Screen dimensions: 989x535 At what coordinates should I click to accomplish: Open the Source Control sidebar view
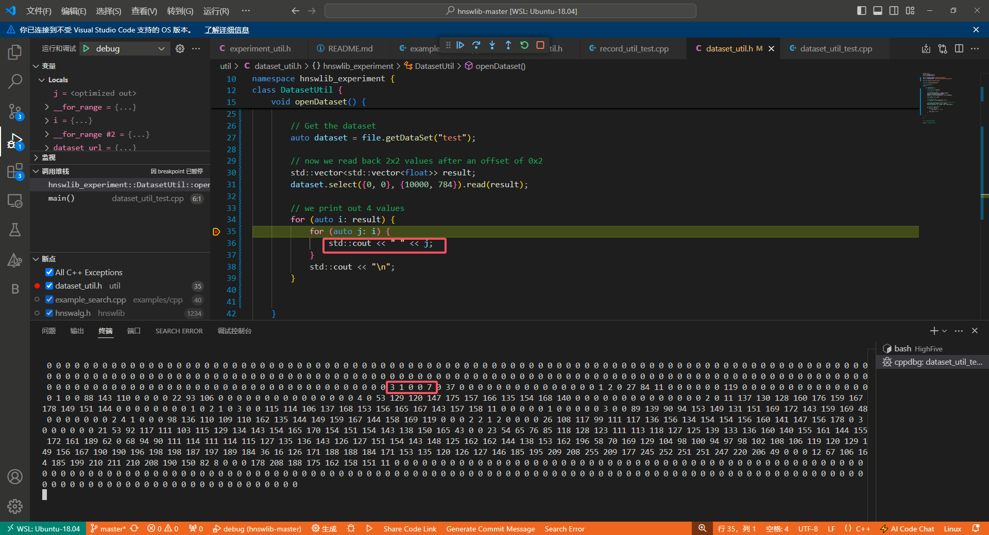coord(15,111)
